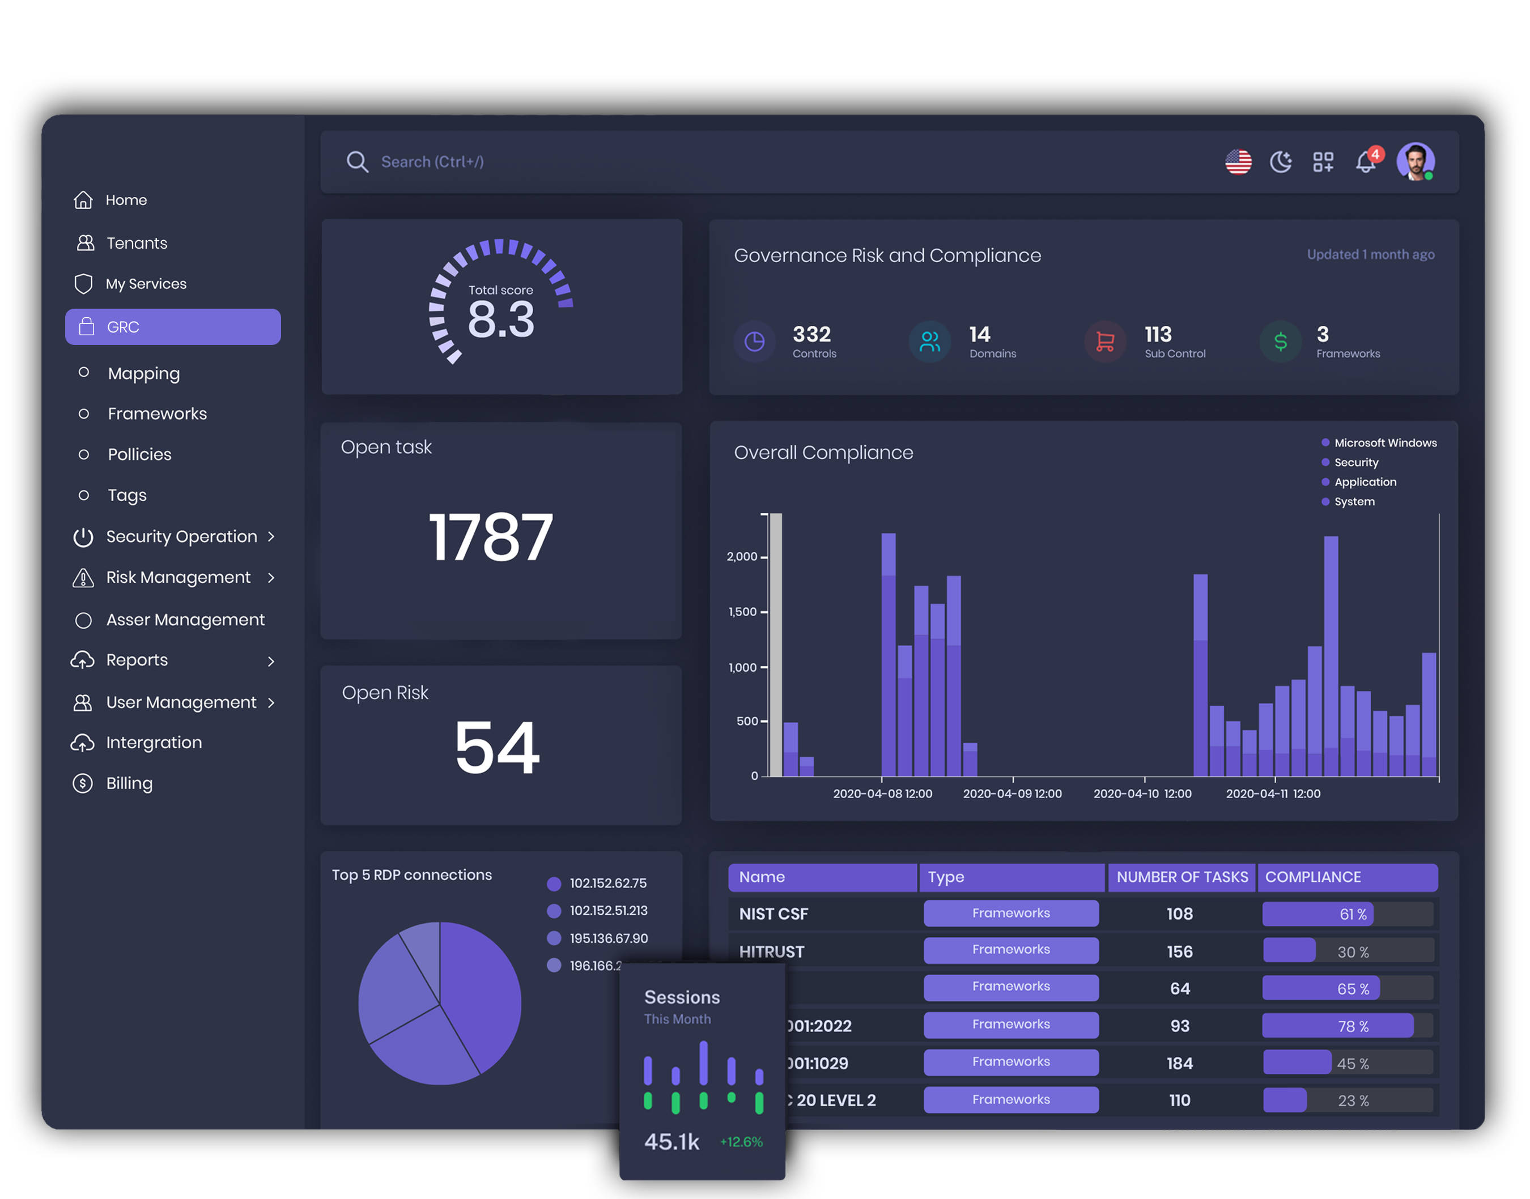Click the Domains users icon

point(930,342)
